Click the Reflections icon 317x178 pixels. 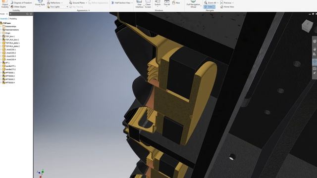point(49,3)
